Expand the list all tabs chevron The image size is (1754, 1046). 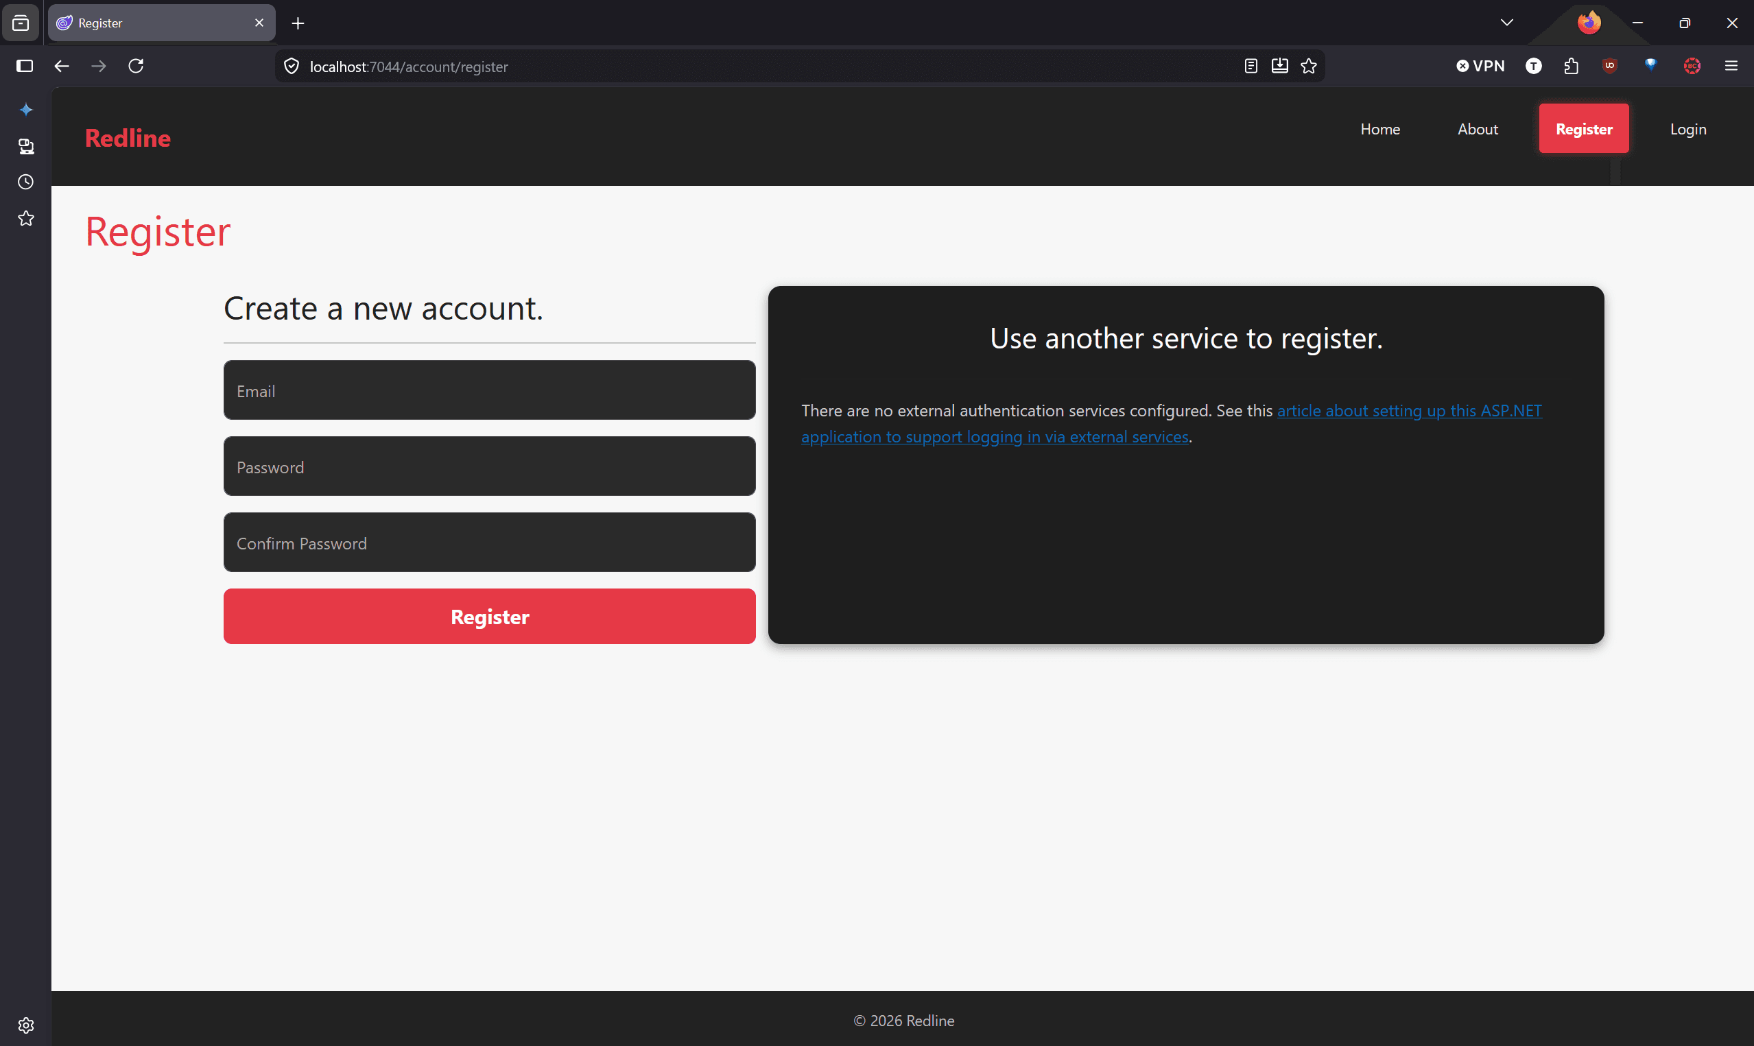pos(1506,23)
